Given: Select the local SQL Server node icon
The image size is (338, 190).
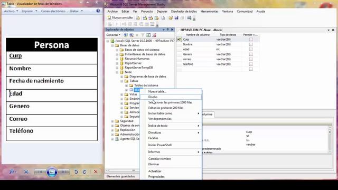Looking at the screenshot, I should (112, 41).
